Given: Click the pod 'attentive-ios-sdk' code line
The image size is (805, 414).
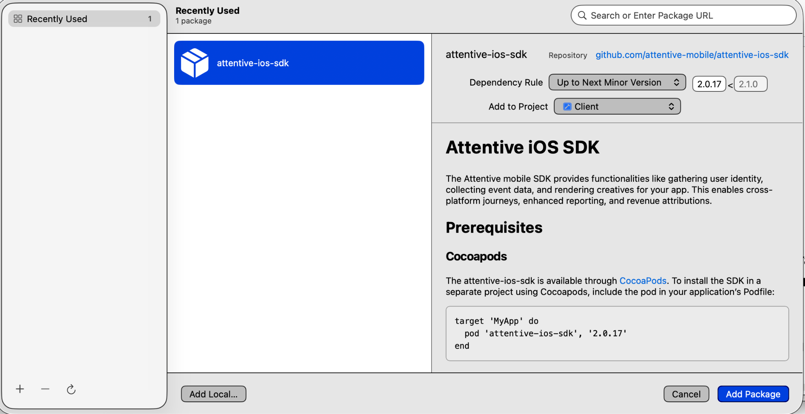Looking at the screenshot, I should click(x=546, y=333).
